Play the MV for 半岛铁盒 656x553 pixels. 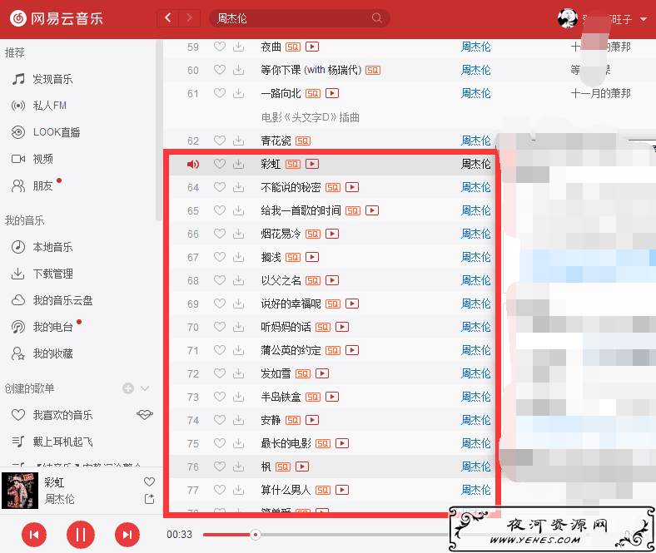click(332, 397)
